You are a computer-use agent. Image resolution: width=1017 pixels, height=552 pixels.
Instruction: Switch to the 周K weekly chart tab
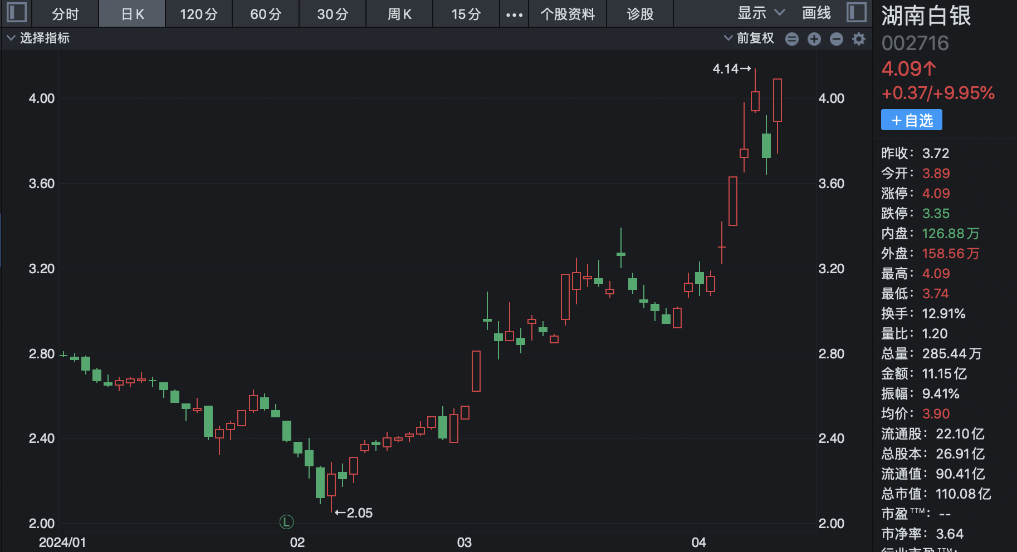(399, 14)
